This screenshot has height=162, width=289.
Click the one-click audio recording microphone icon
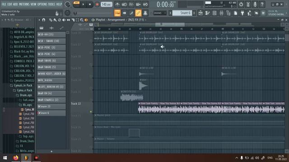[x=255, y=4]
